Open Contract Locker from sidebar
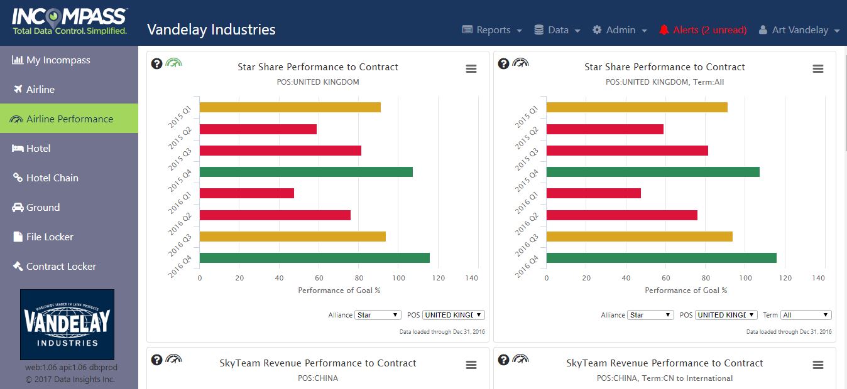 click(x=61, y=266)
